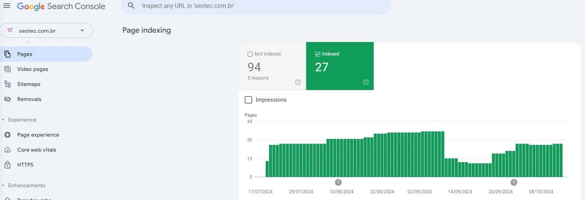
Task: Click the SEOTEC property favicon
Action: (x=11, y=30)
